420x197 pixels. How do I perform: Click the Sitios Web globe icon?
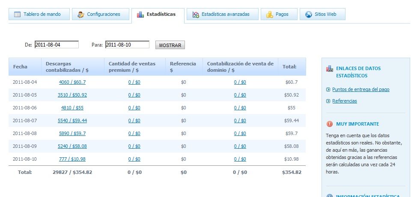pyautogui.click(x=309, y=15)
